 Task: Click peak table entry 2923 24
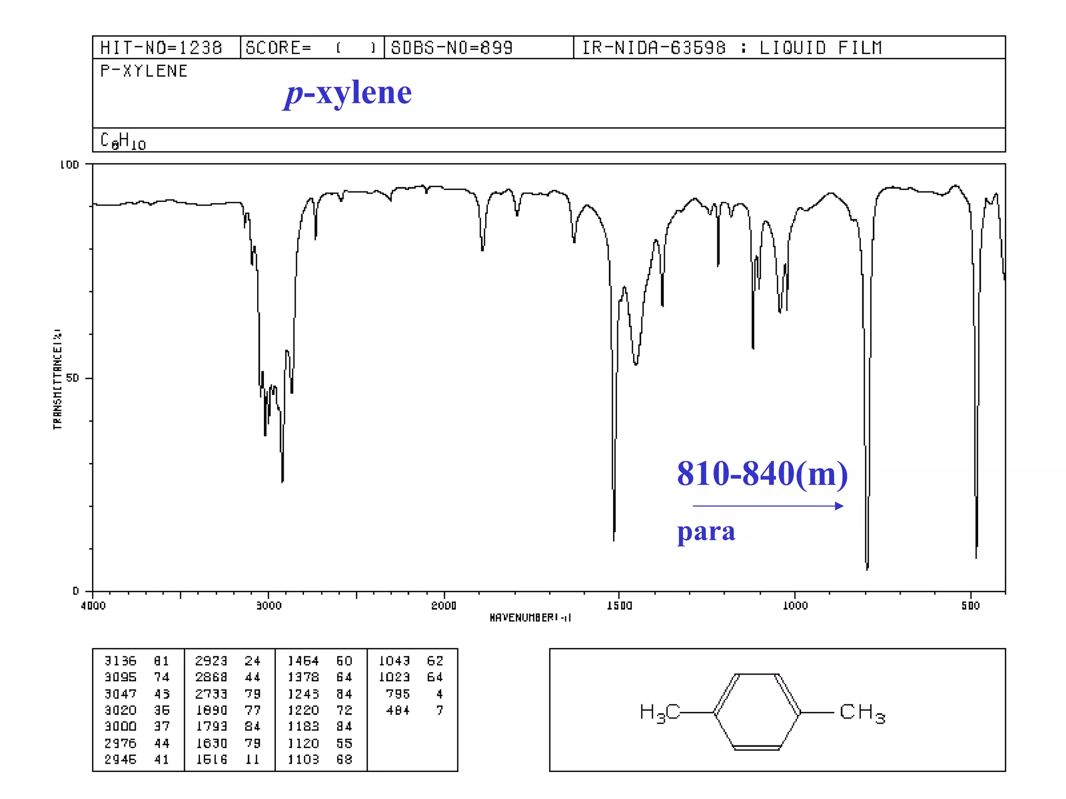[x=228, y=661]
